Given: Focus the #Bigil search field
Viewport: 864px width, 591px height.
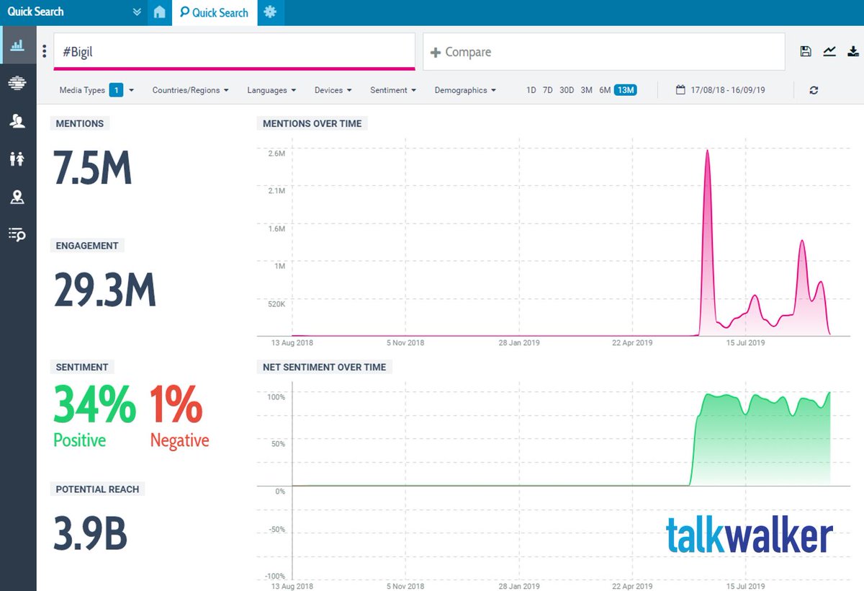Looking at the screenshot, I should [235, 52].
